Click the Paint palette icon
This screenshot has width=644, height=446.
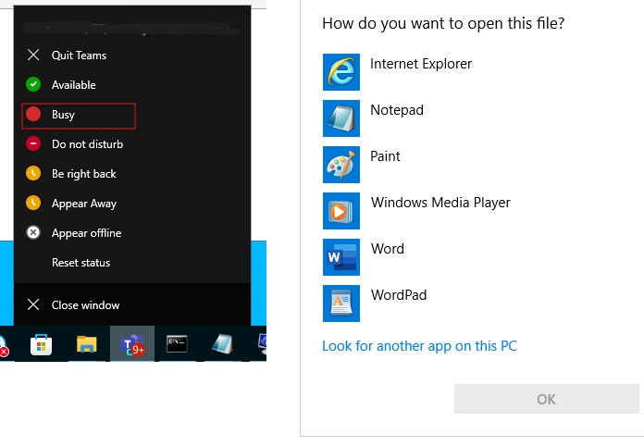(x=341, y=165)
